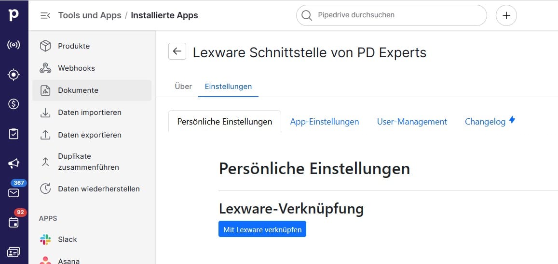
Task: Select the Persönliche Einstellungen tab
Action: 225,121
